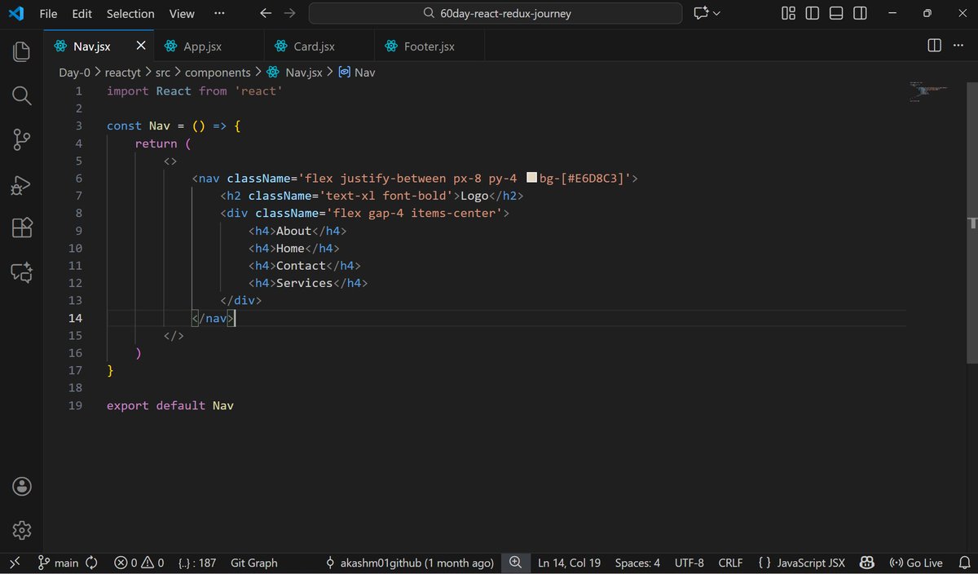Click the bg color swatch on line 6
Screen dimensions: 978x574
click(531, 178)
